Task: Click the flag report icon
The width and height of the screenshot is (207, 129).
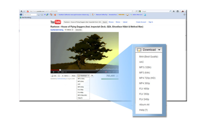Action: point(92,76)
